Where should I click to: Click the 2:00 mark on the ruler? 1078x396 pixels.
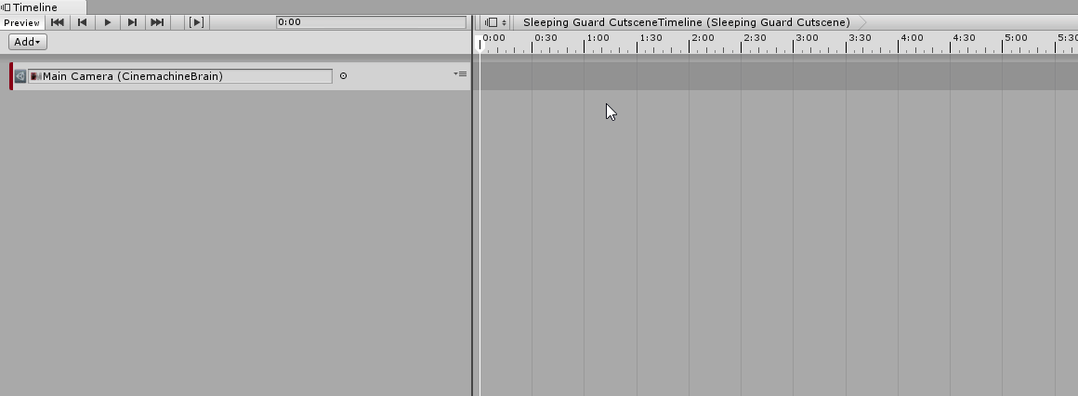(x=703, y=38)
